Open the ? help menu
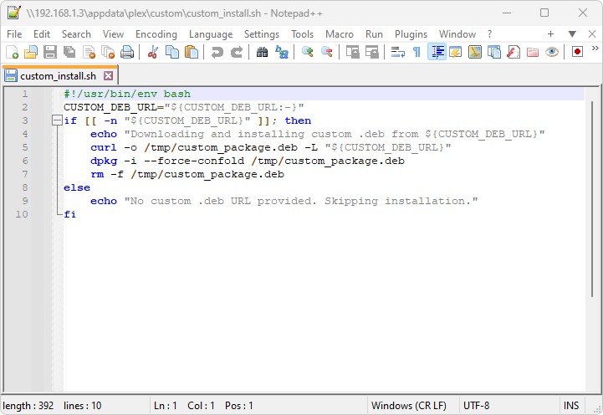The height and width of the screenshot is (415, 603). (489, 34)
